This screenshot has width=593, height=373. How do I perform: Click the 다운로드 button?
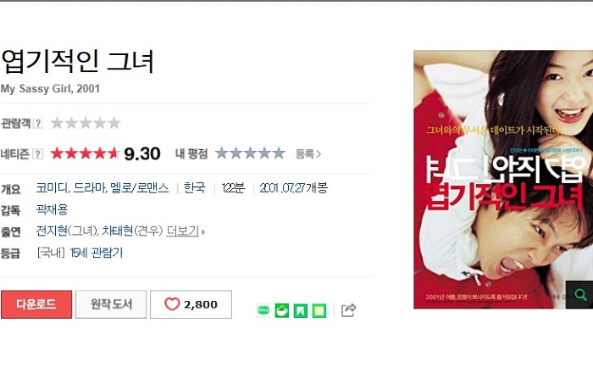[36, 304]
